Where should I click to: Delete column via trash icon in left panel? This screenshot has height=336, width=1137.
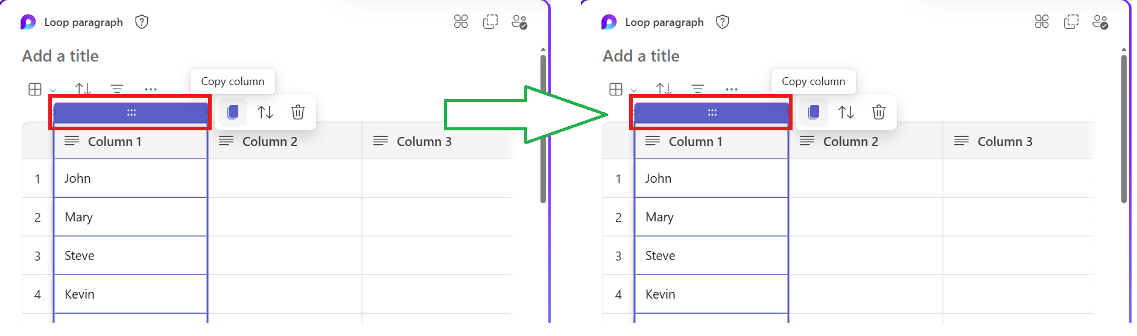tap(298, 112)
